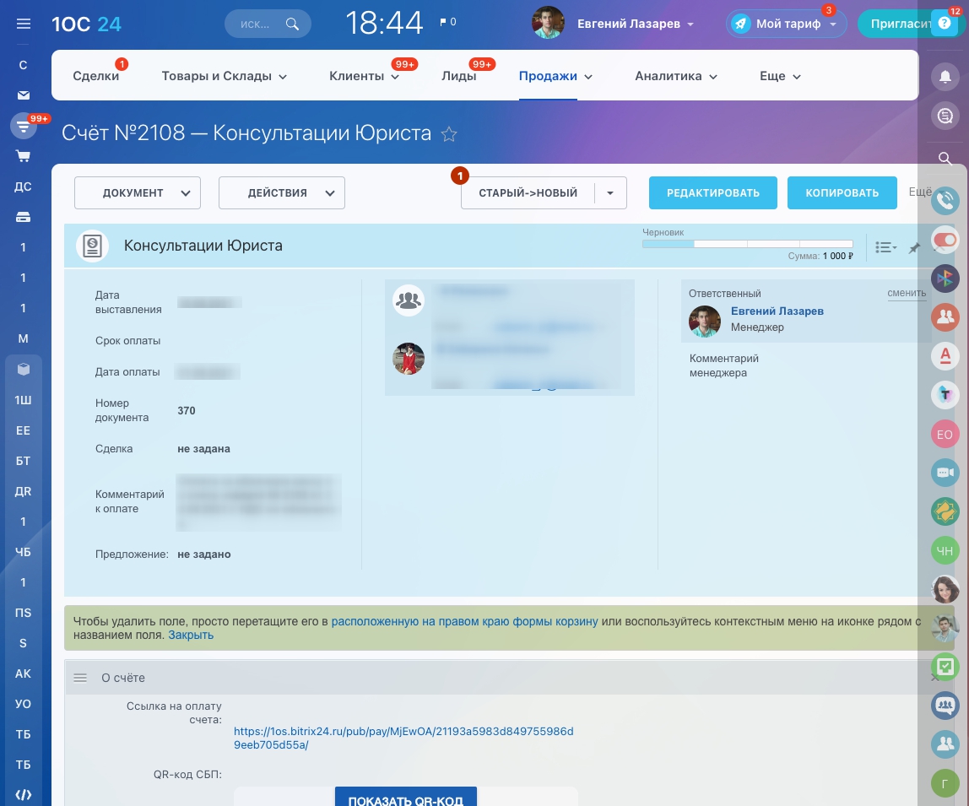Expand the Еще menu
The image size is (969, 806).
[x=780, y=76]
